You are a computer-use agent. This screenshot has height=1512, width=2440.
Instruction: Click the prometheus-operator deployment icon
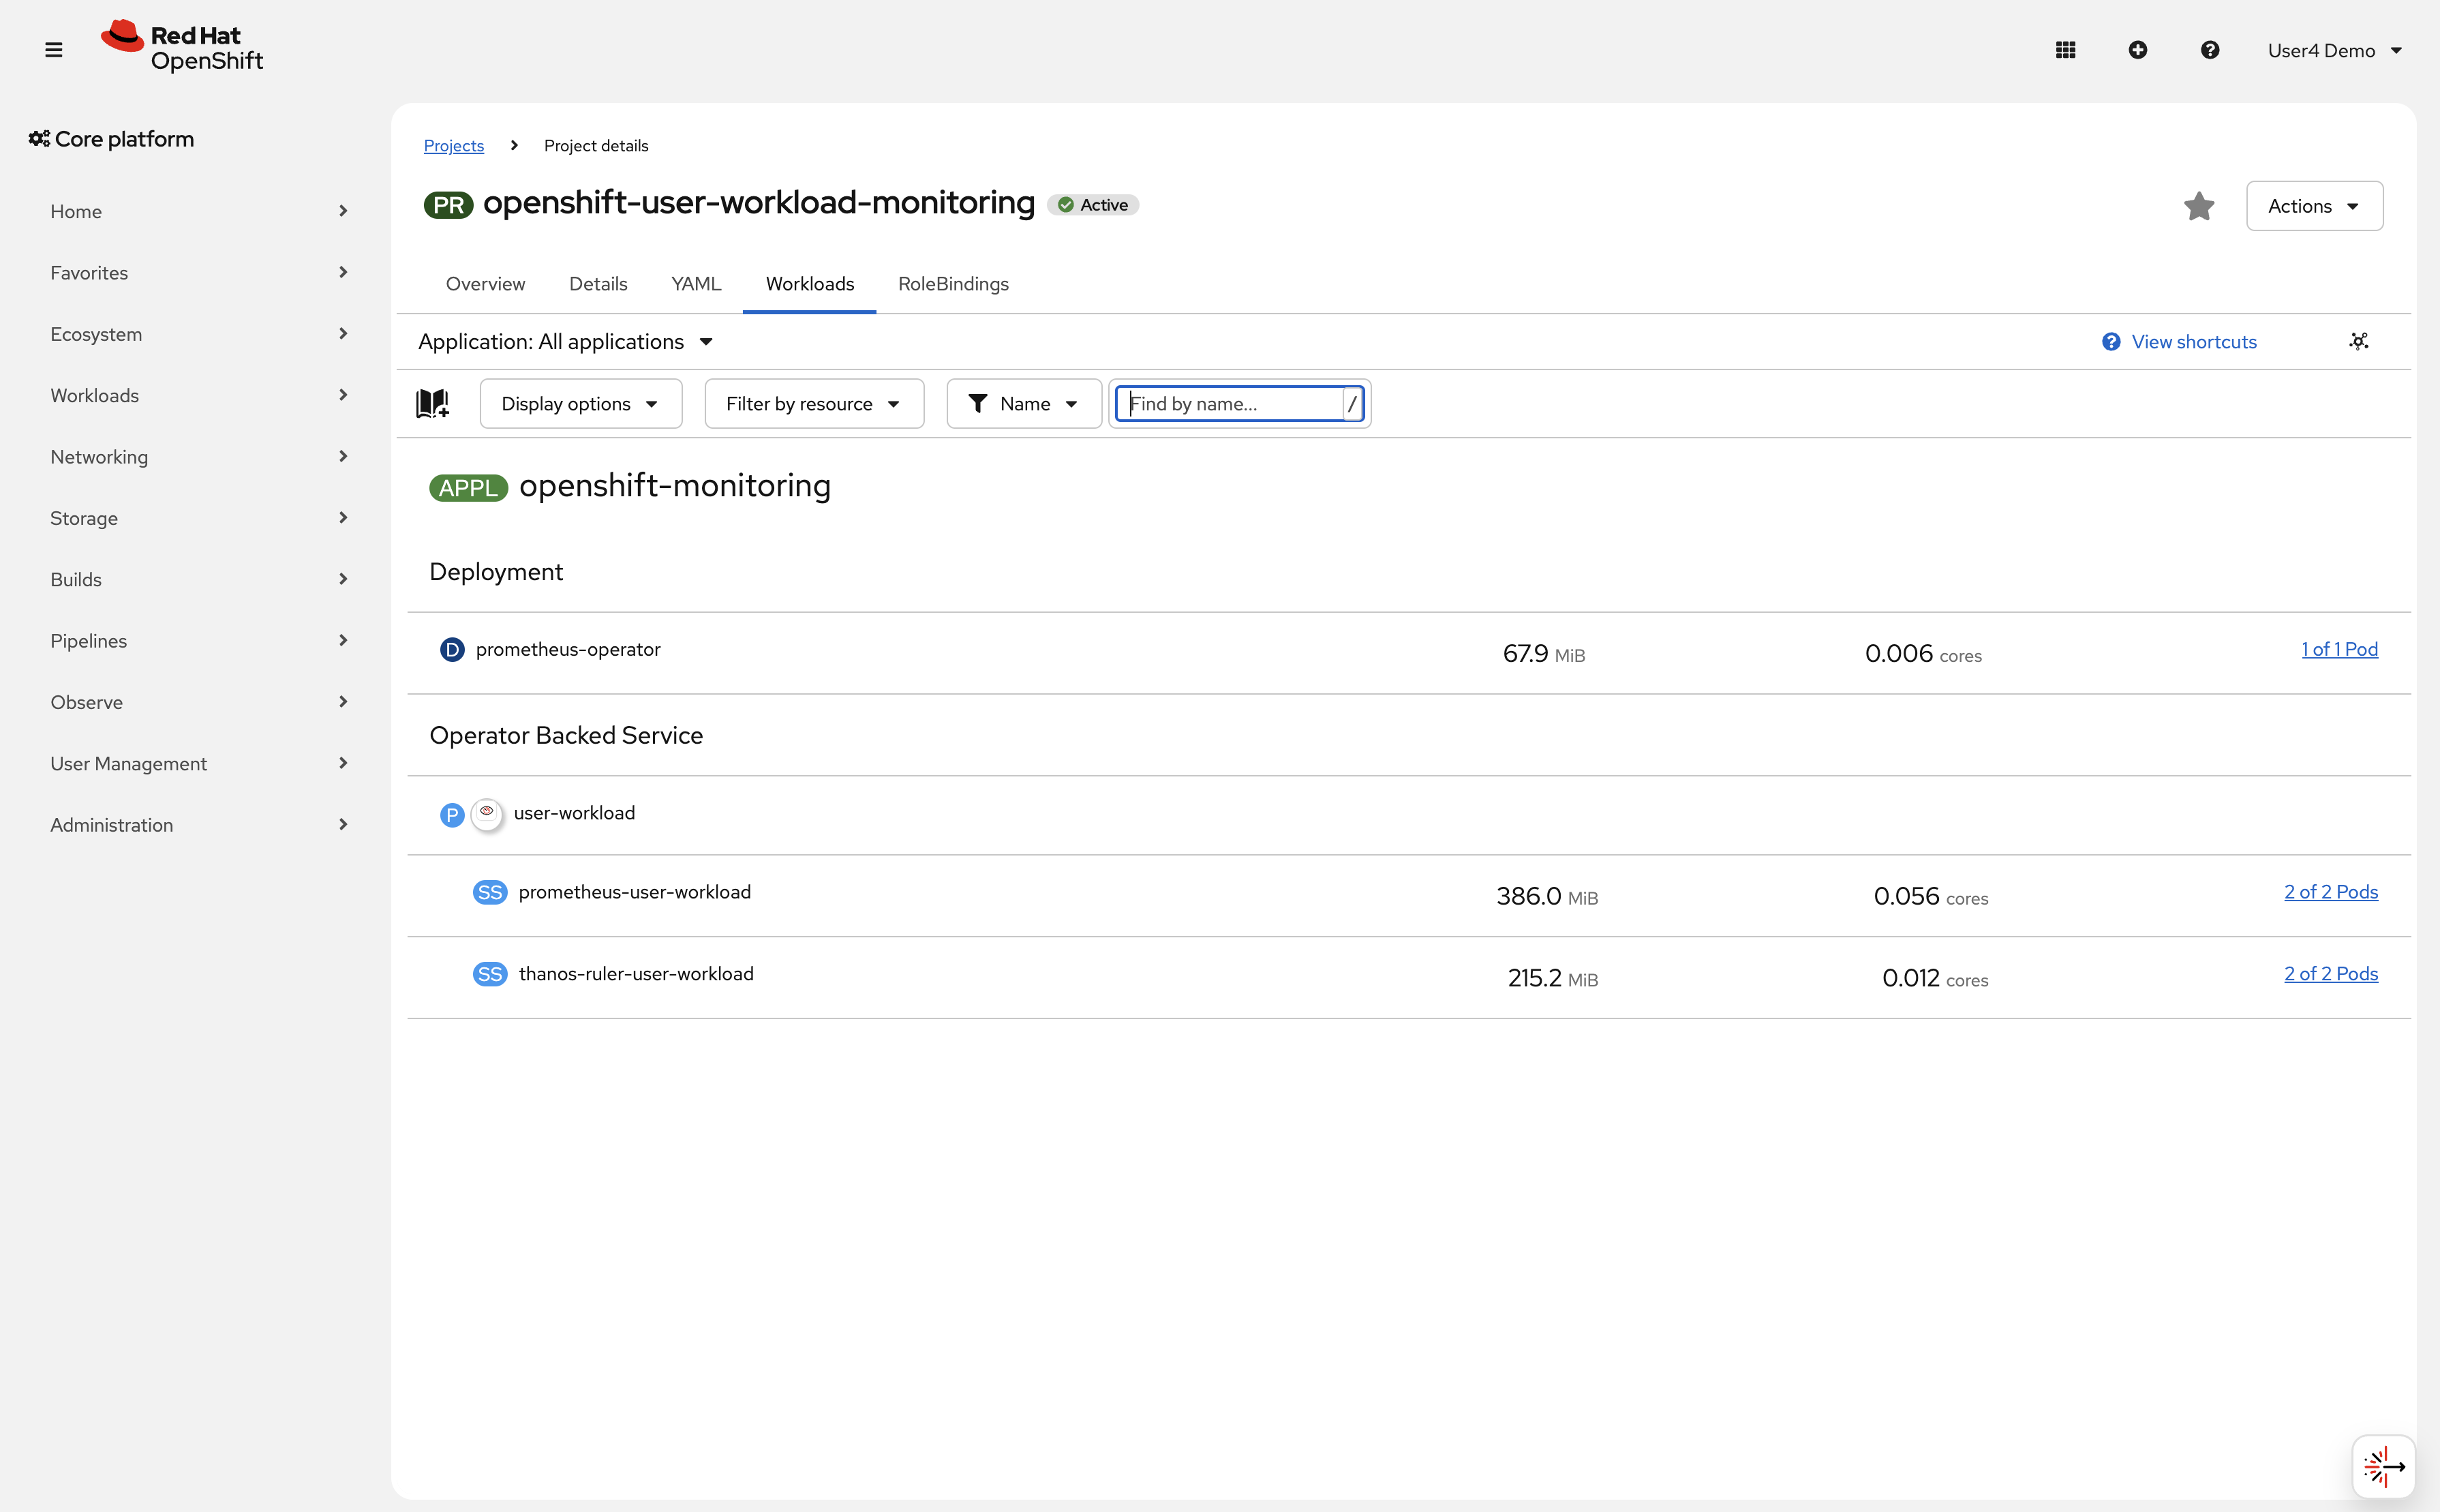452,649
